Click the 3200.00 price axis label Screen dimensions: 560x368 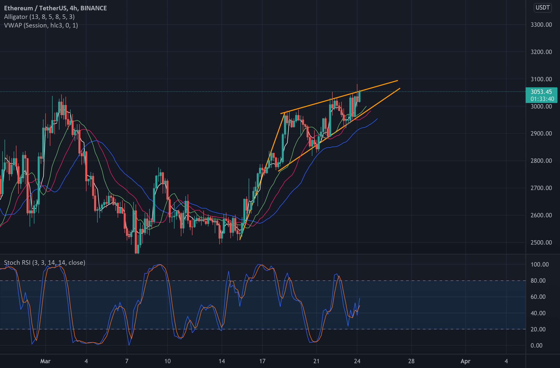[x=541, y=52]
